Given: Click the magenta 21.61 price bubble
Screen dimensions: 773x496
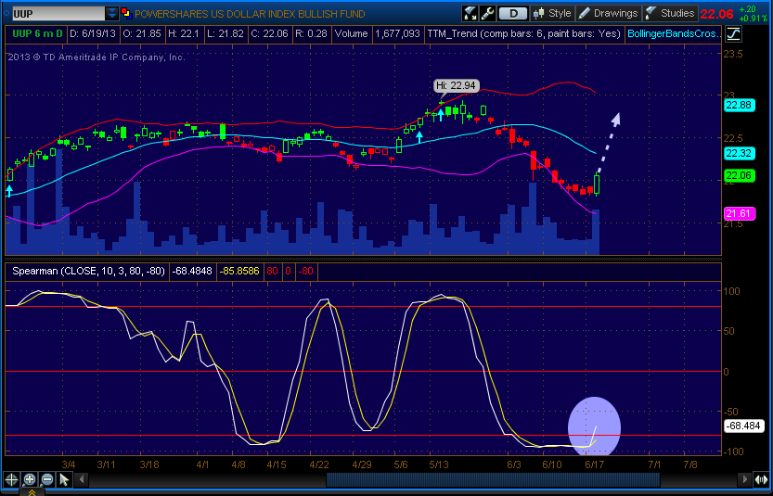Looking at the screenshot, I should (739, 214).
